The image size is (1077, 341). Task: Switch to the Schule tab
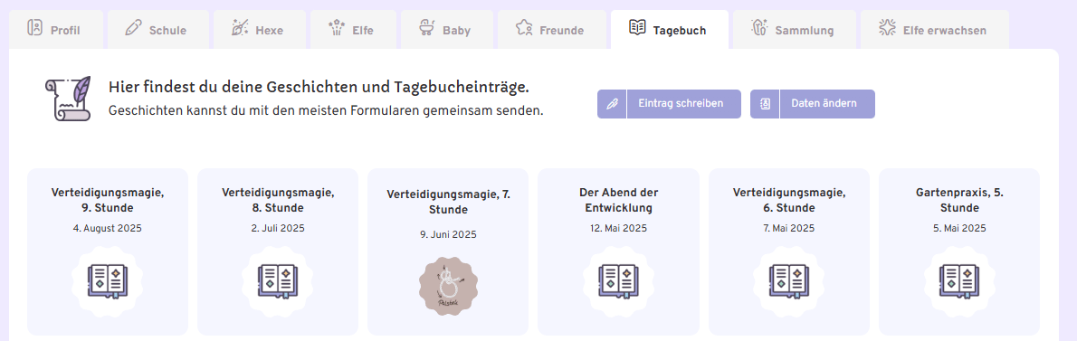click(158, 30)
